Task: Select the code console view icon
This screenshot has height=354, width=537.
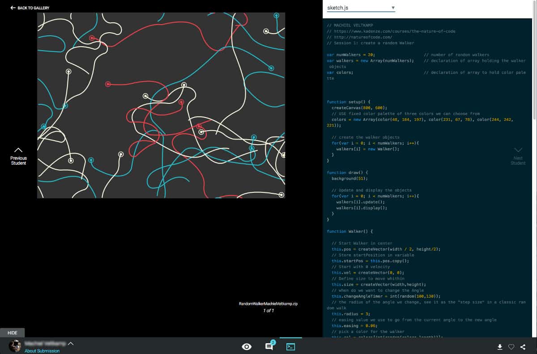Action: (x=290, y=346)
